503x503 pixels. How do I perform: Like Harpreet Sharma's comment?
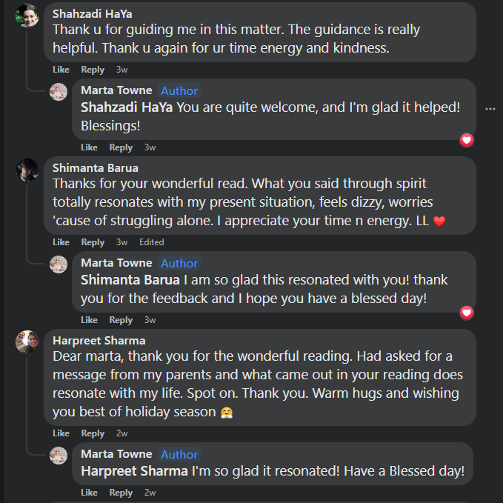[x=61, y=433]
